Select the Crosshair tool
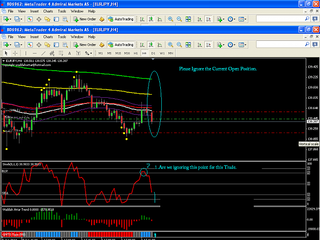 [15, 53]
